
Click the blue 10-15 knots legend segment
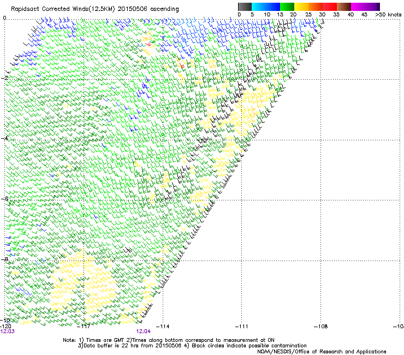click(273, 7)
